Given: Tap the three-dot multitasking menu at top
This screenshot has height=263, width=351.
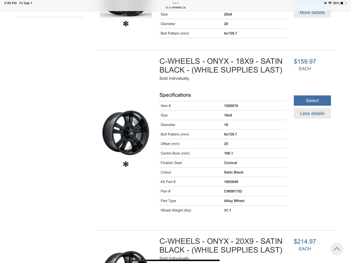Looking at the screenshot, I should [175, 3].
